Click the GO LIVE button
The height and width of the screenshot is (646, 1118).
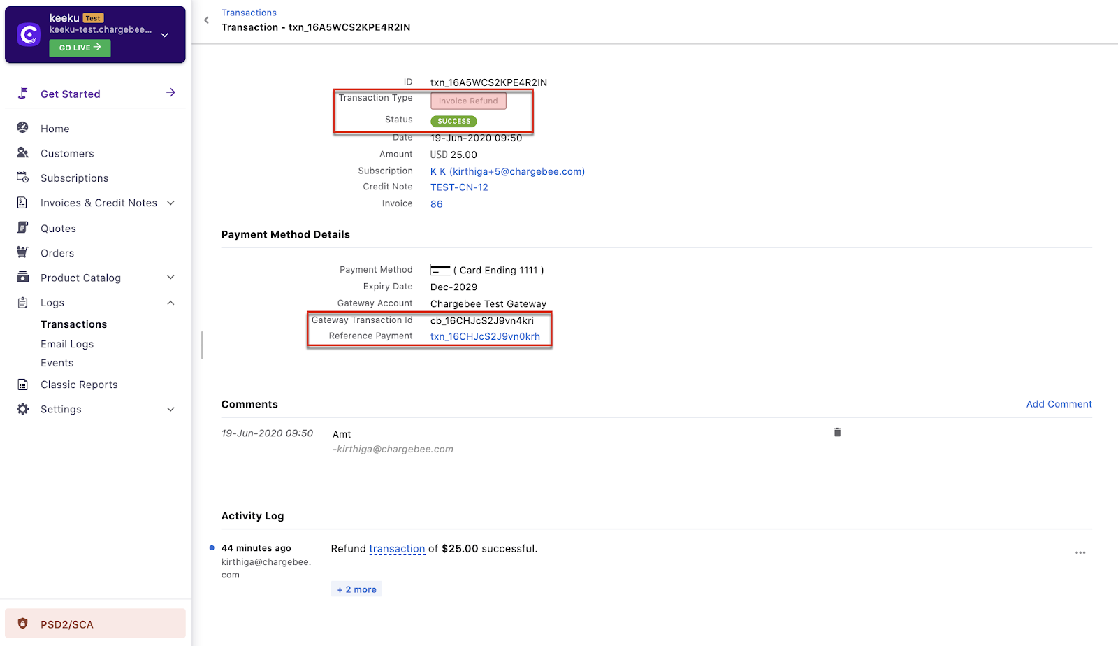point(80,48)
